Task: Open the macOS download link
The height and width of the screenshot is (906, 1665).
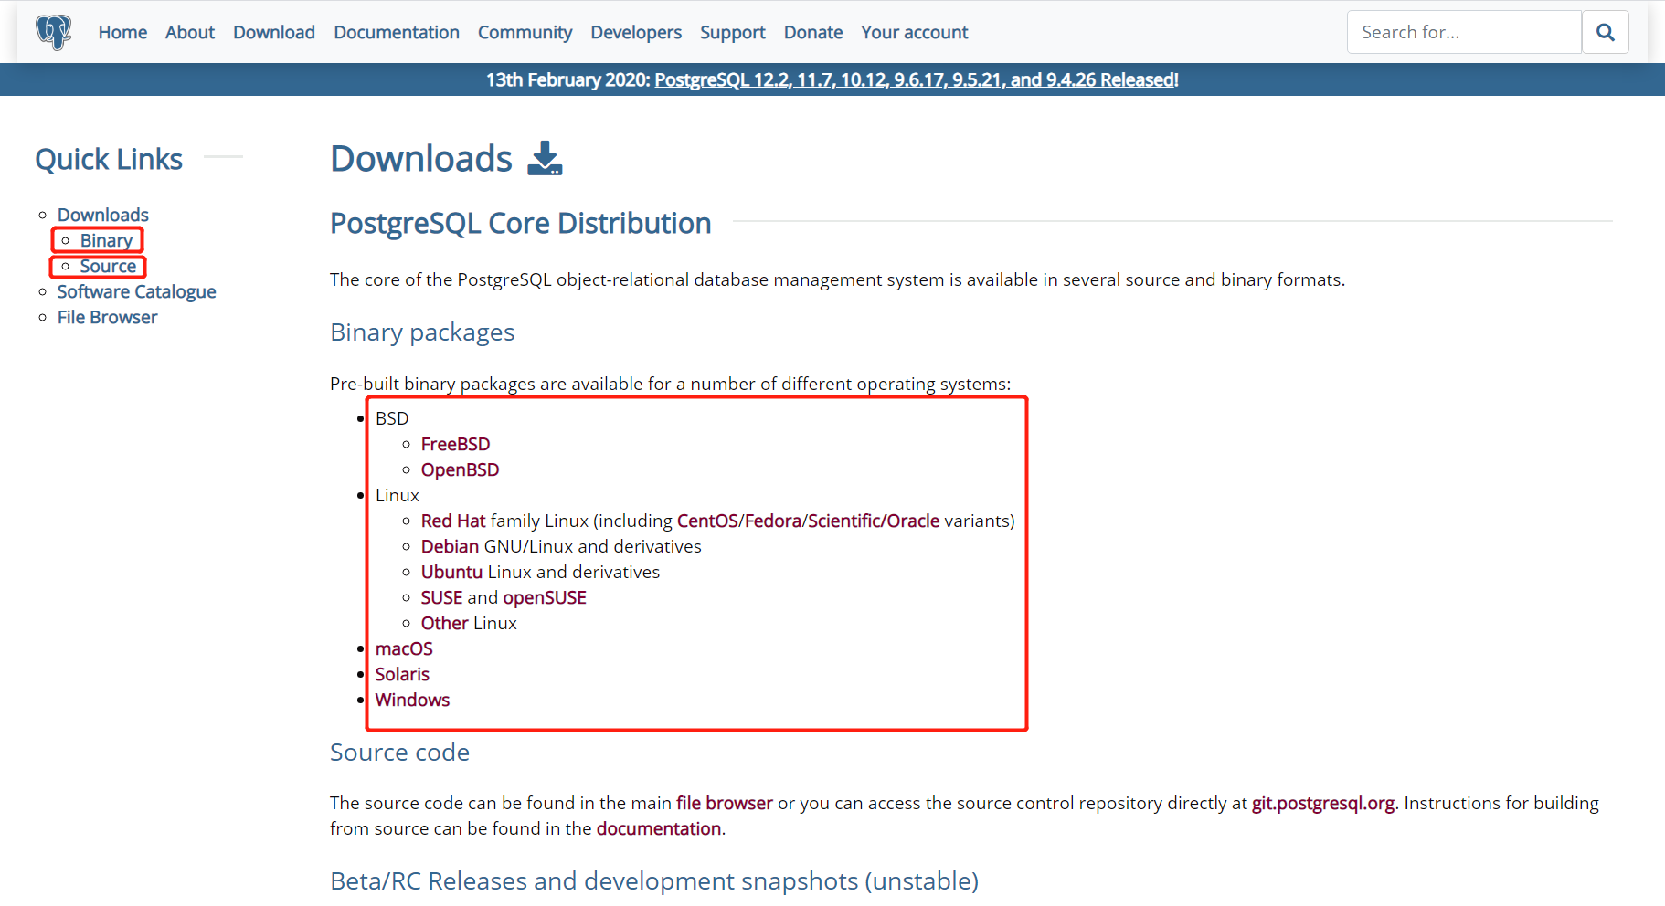Action: [404, 648]
